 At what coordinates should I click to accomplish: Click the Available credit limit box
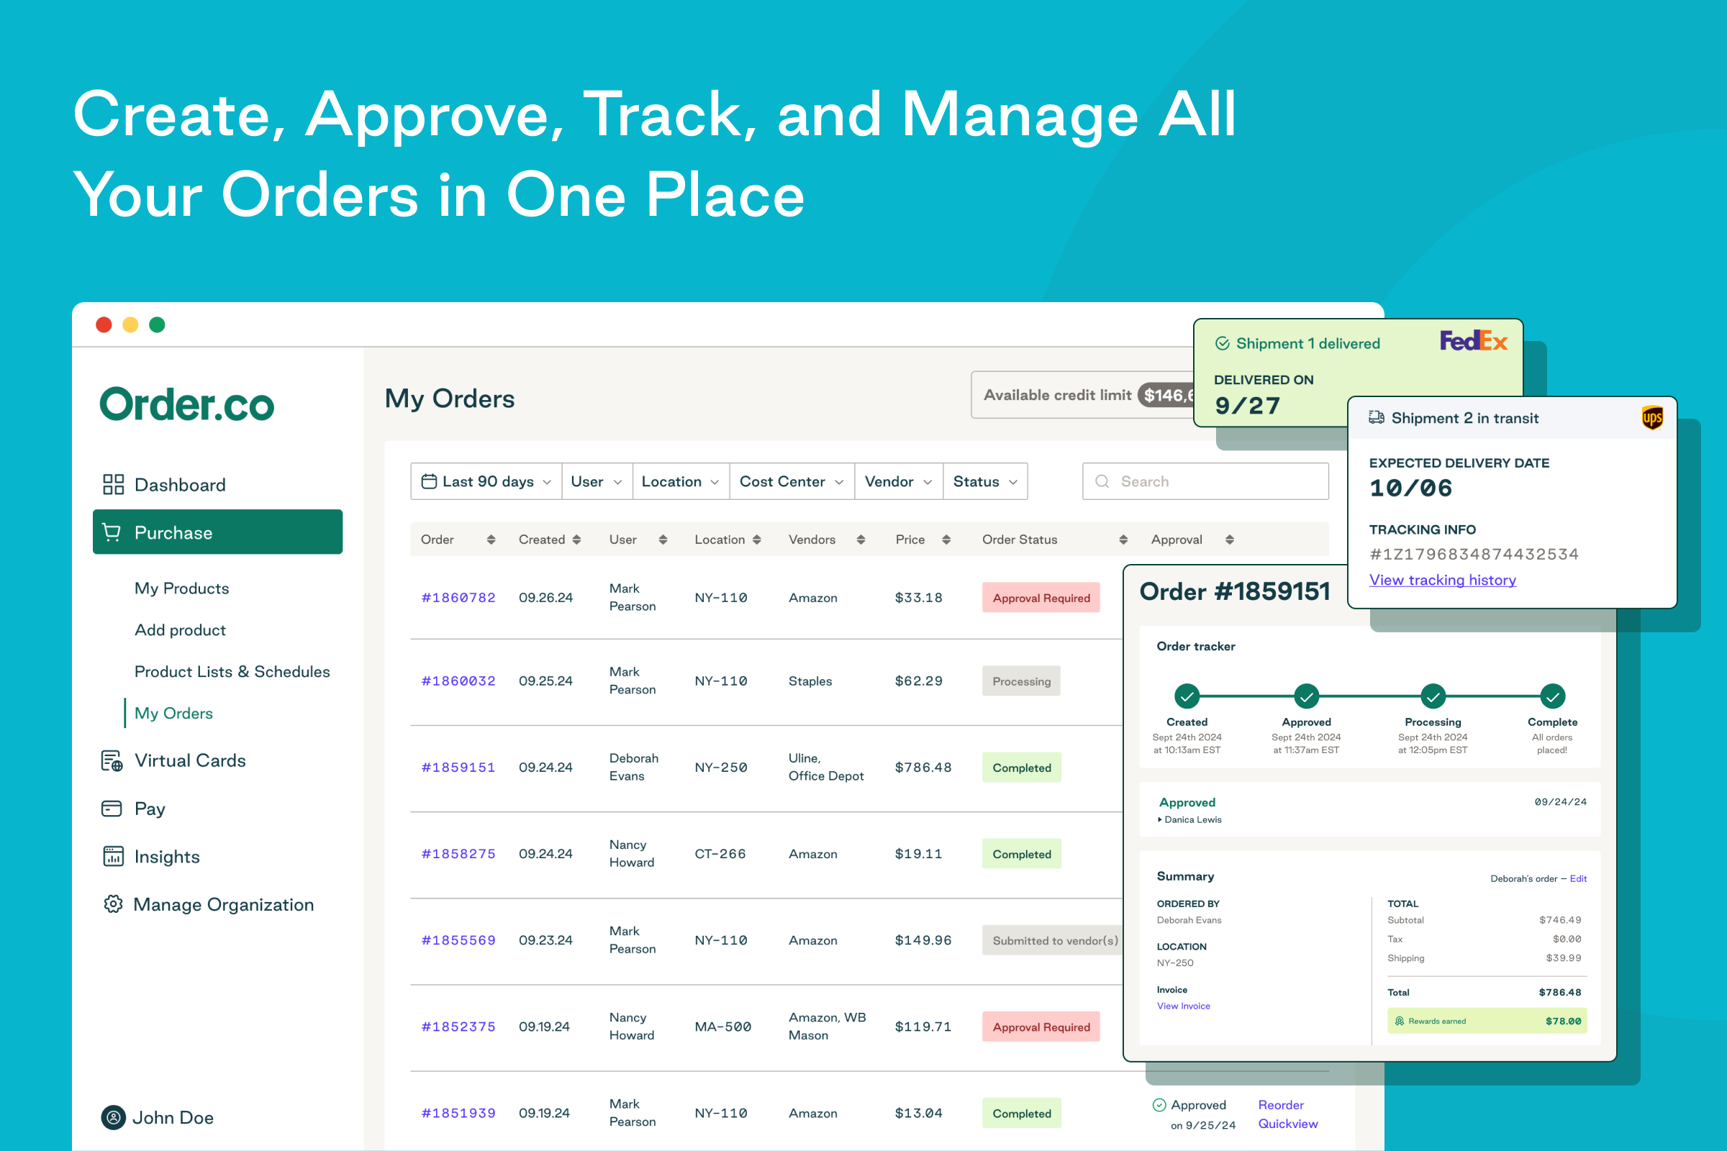click(1084, 395)
